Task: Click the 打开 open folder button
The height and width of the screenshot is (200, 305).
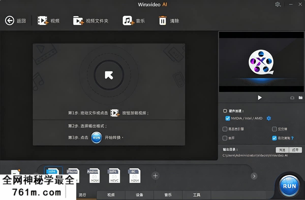Action: 295,150
